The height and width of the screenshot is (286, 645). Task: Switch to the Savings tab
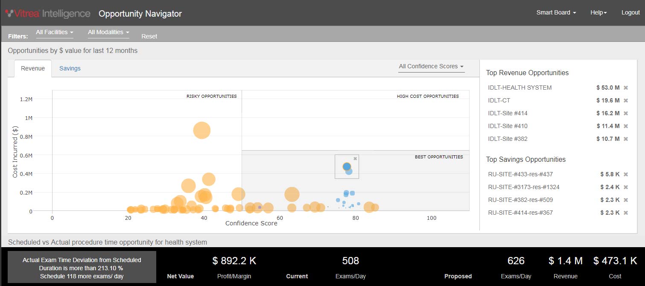(70, 69)
